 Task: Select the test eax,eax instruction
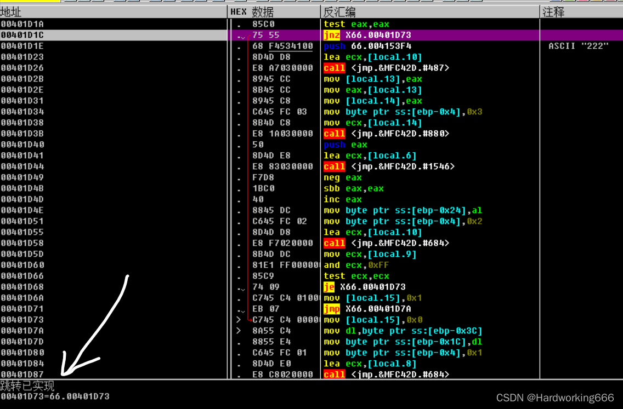[x=356, y=24]
